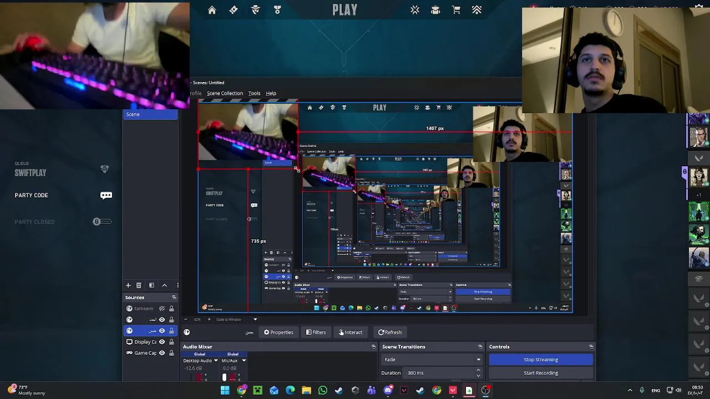The height and width of the screenshot is (399, 710).
Task: Add a new scene with plus icon
Action: pos(128,285)
